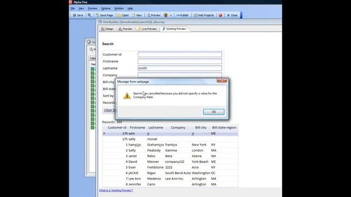
Task: Click the sam firstname cell
Action: [132, 134]
